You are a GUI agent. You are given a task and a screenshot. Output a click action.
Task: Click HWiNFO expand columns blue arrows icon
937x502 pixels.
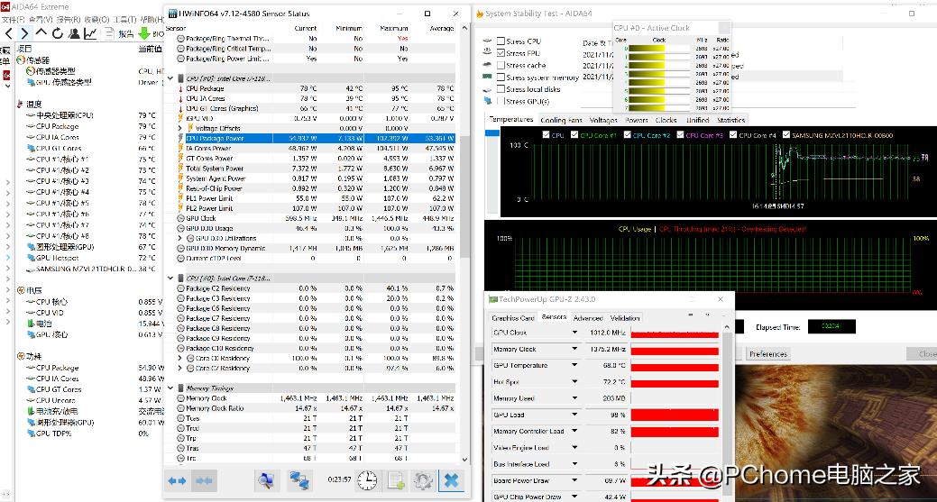pyautogui.click(x=177, y=480)
